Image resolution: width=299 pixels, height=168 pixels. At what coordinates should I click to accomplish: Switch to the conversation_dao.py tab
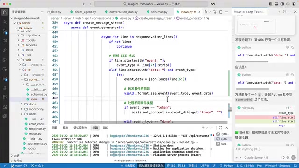pyautogui.click(x=121, y=12)
